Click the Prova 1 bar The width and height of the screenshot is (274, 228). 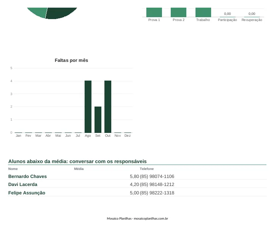[x=154, y=12]
